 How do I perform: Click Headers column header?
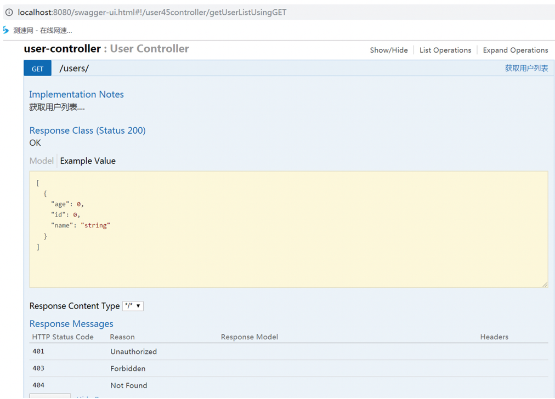(x=494, y=337)
